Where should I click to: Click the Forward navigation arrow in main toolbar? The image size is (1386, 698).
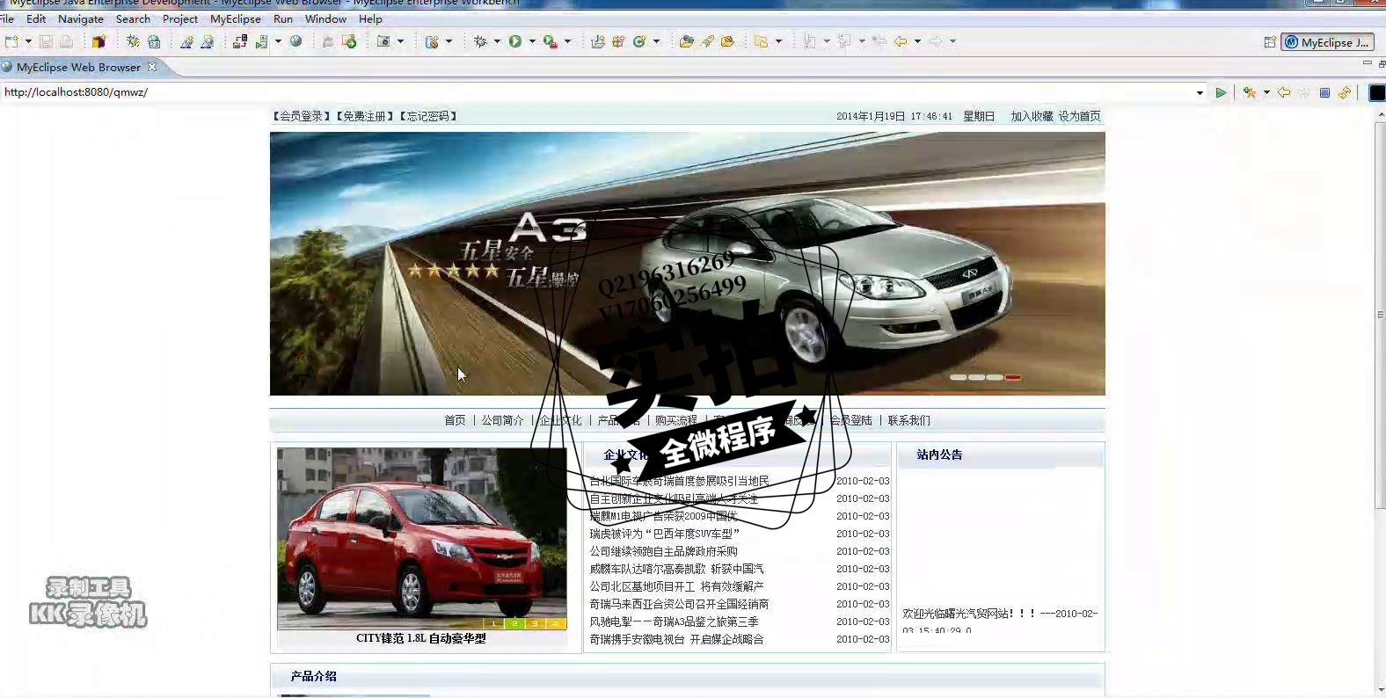[x=936, y=41]
